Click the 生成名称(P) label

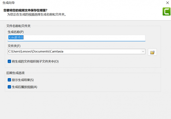coord(16,32)
